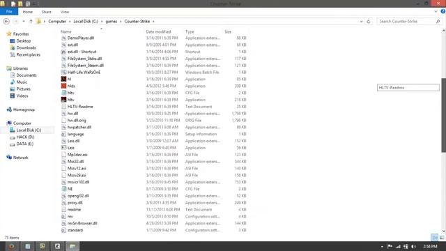Screen dimensions: 446x251
Task: Sort by the Date modified column
Action: 158,31
